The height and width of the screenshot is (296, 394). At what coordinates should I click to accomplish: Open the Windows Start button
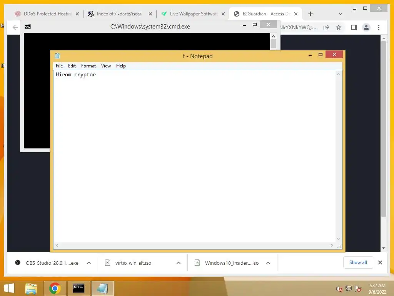pos(9,288)
